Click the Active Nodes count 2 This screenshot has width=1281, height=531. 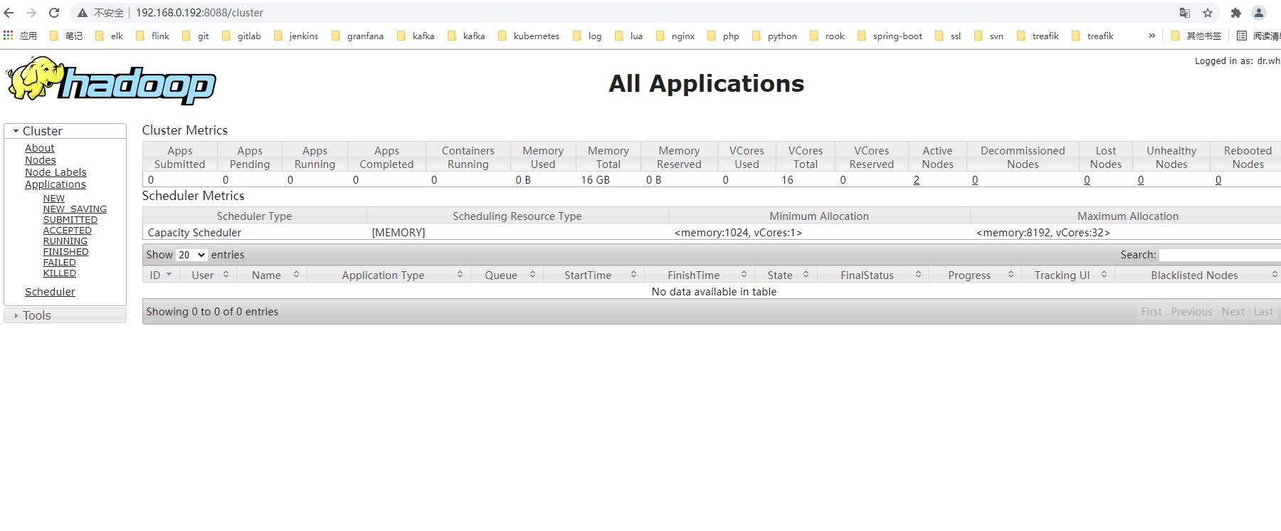(x=917, y=180)
